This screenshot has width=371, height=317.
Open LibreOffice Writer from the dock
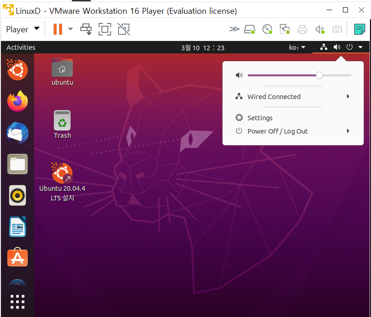(17, 227)
